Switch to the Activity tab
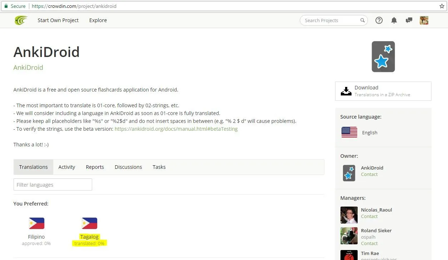Image resolution: width=448 pixels, height=260 pixels. (67, 167)
